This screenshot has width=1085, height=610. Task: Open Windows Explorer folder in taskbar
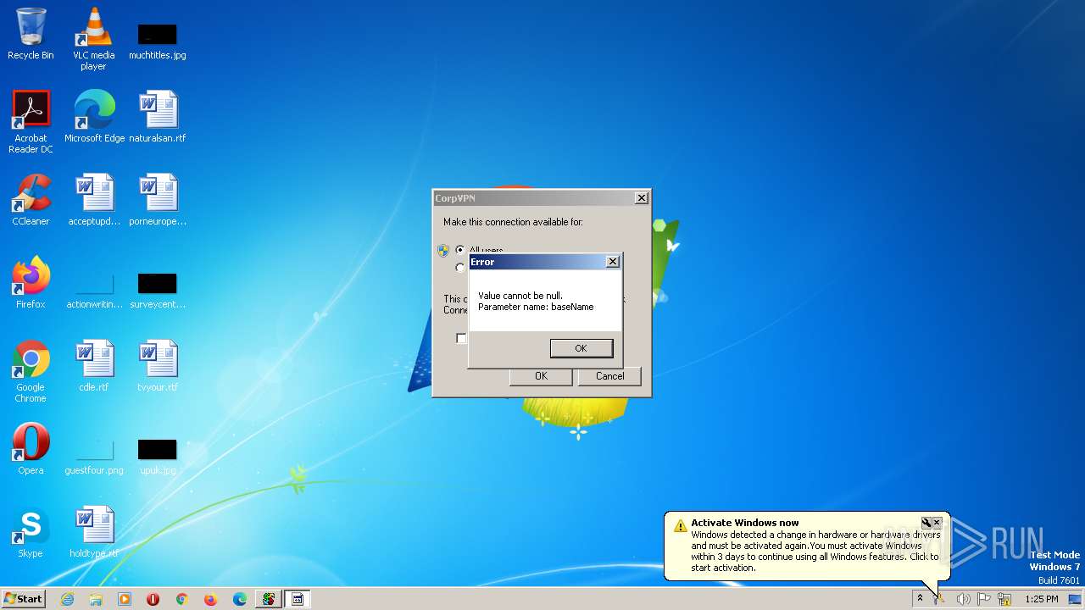pyautogui.click(x=96, y=599)
